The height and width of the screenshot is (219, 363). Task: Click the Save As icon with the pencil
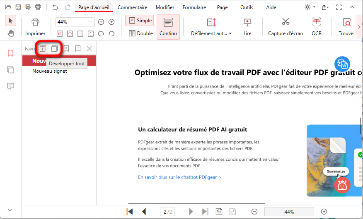point(28,7)
